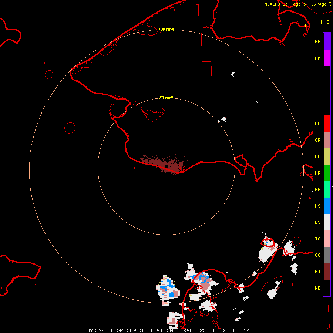
Task: Click the UK legend label
Action: pos(317,58)
